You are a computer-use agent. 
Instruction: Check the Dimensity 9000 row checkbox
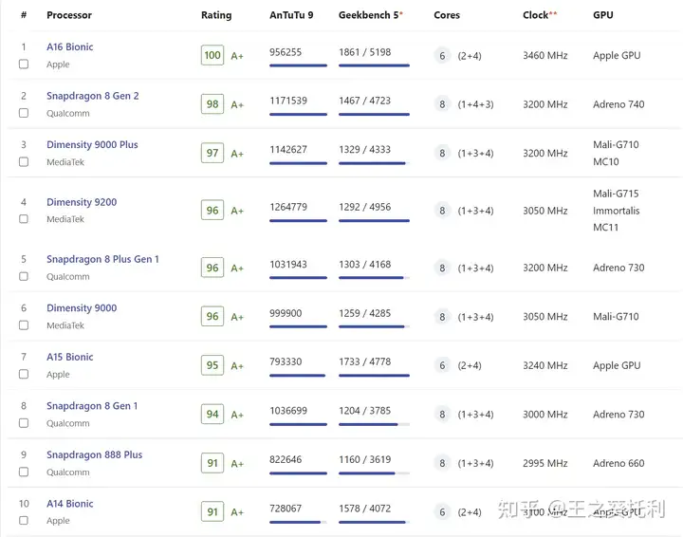(x=24, y=324)
